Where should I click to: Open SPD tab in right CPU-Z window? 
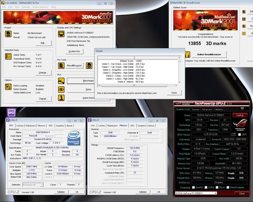click(x=132, y=126)
